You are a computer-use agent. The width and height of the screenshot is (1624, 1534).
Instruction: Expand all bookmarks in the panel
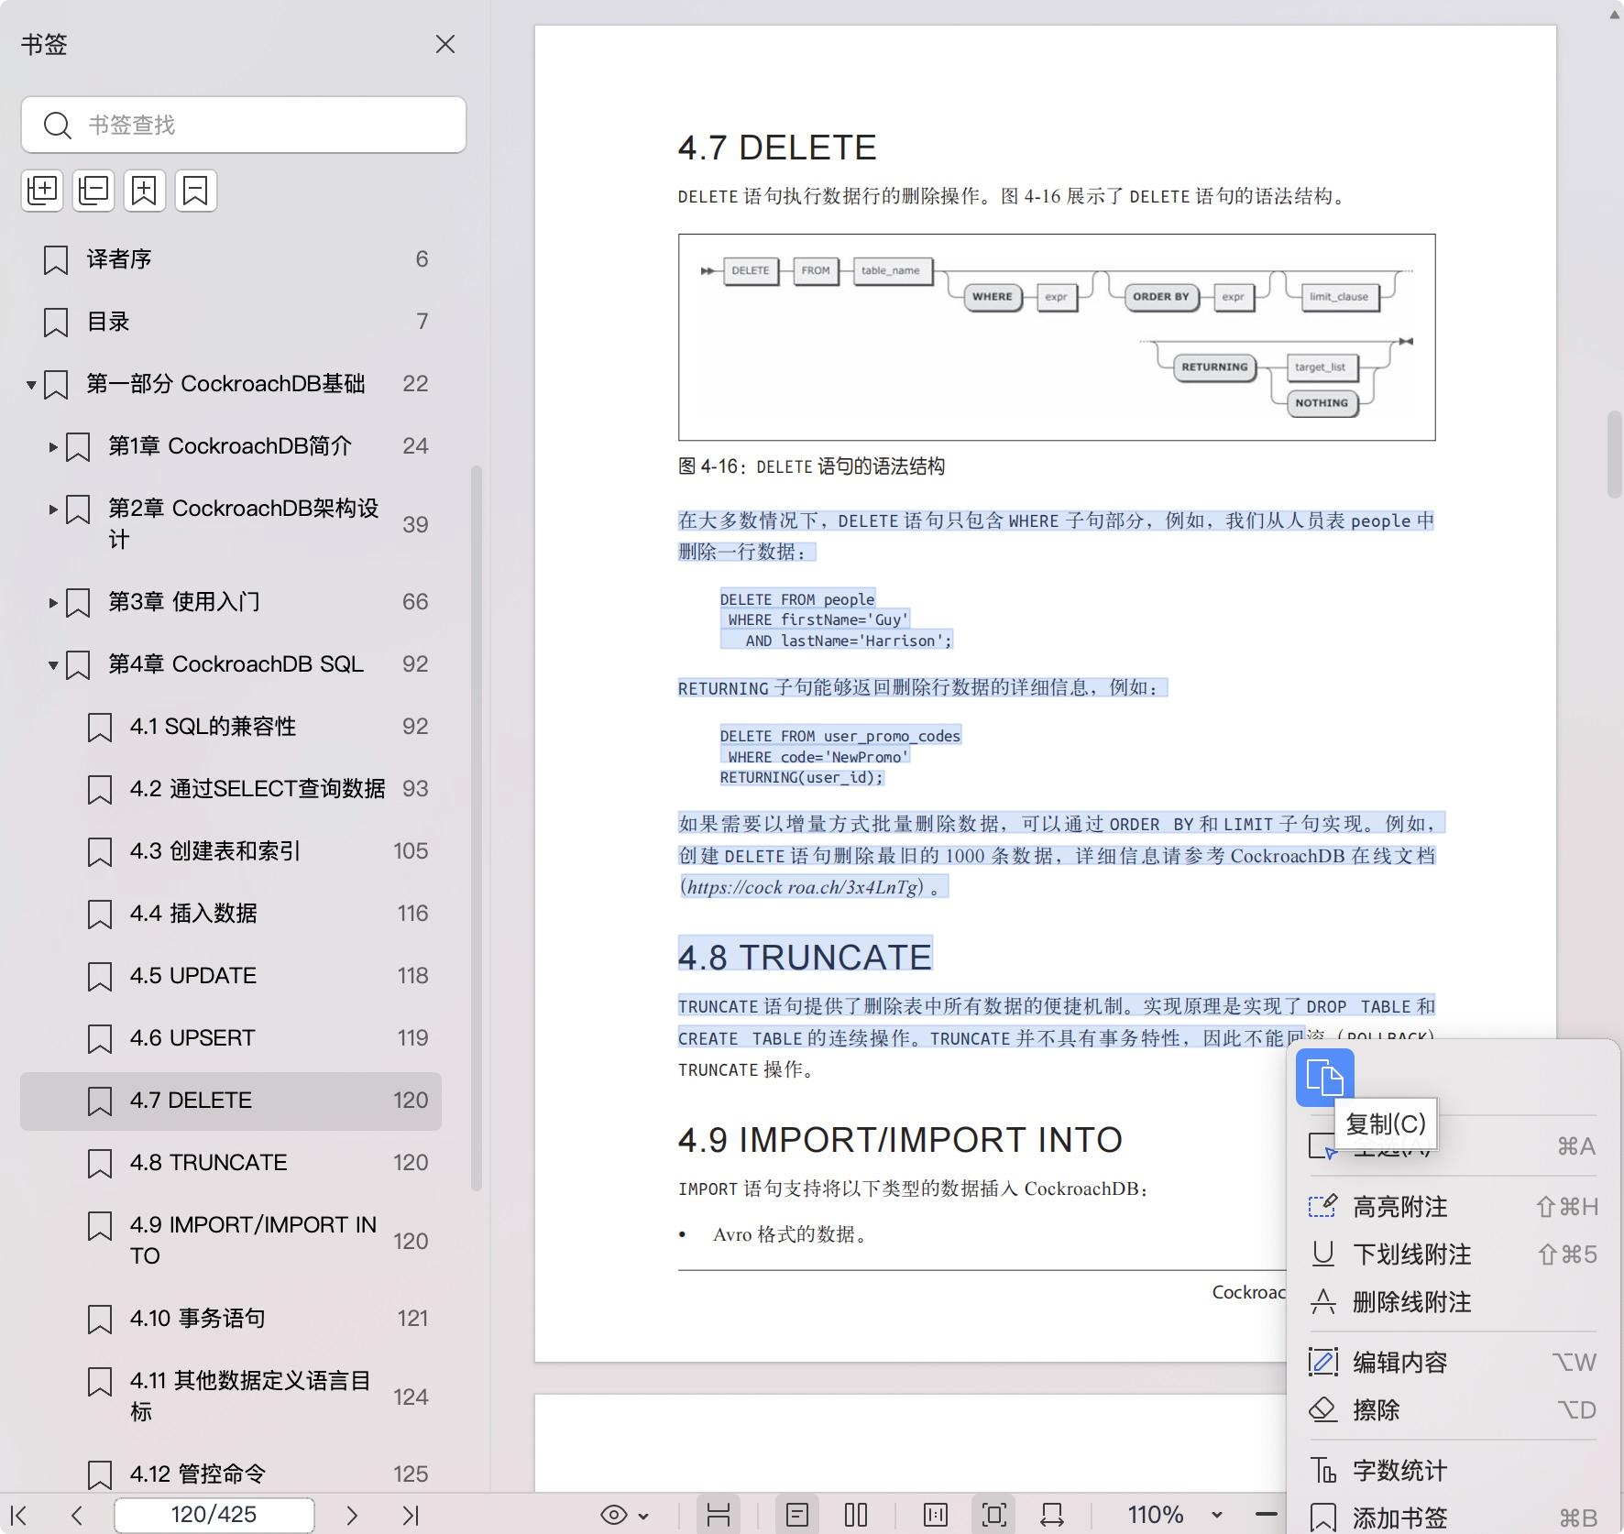pos(41,190)
